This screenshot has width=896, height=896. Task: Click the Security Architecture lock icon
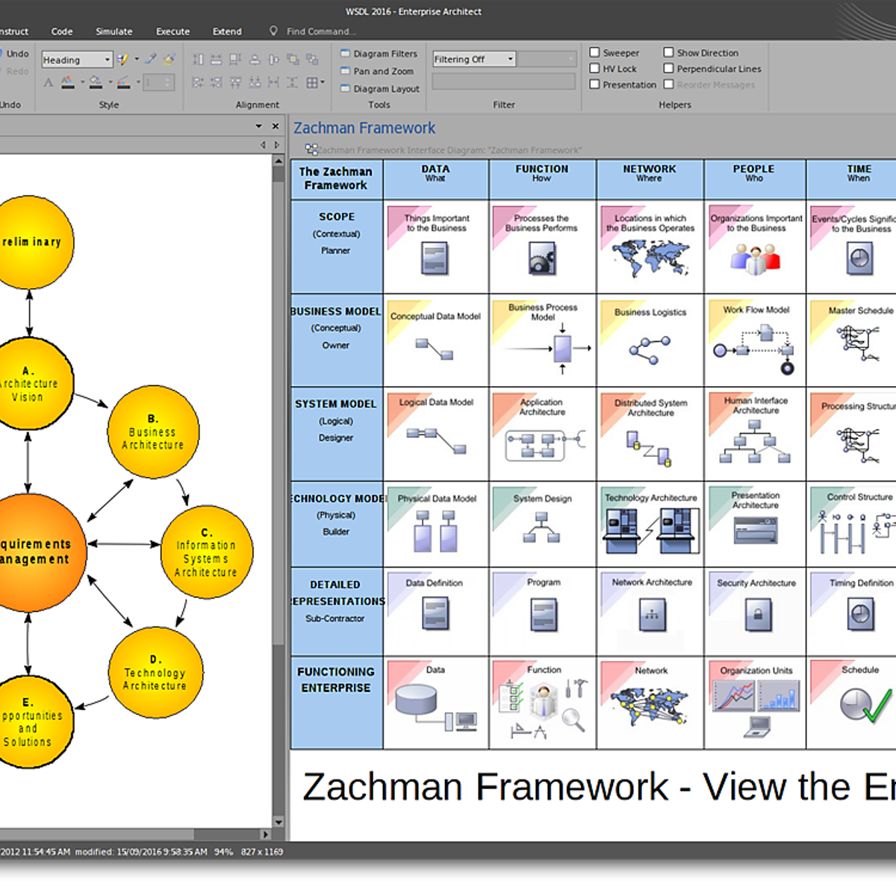[758, 616]
